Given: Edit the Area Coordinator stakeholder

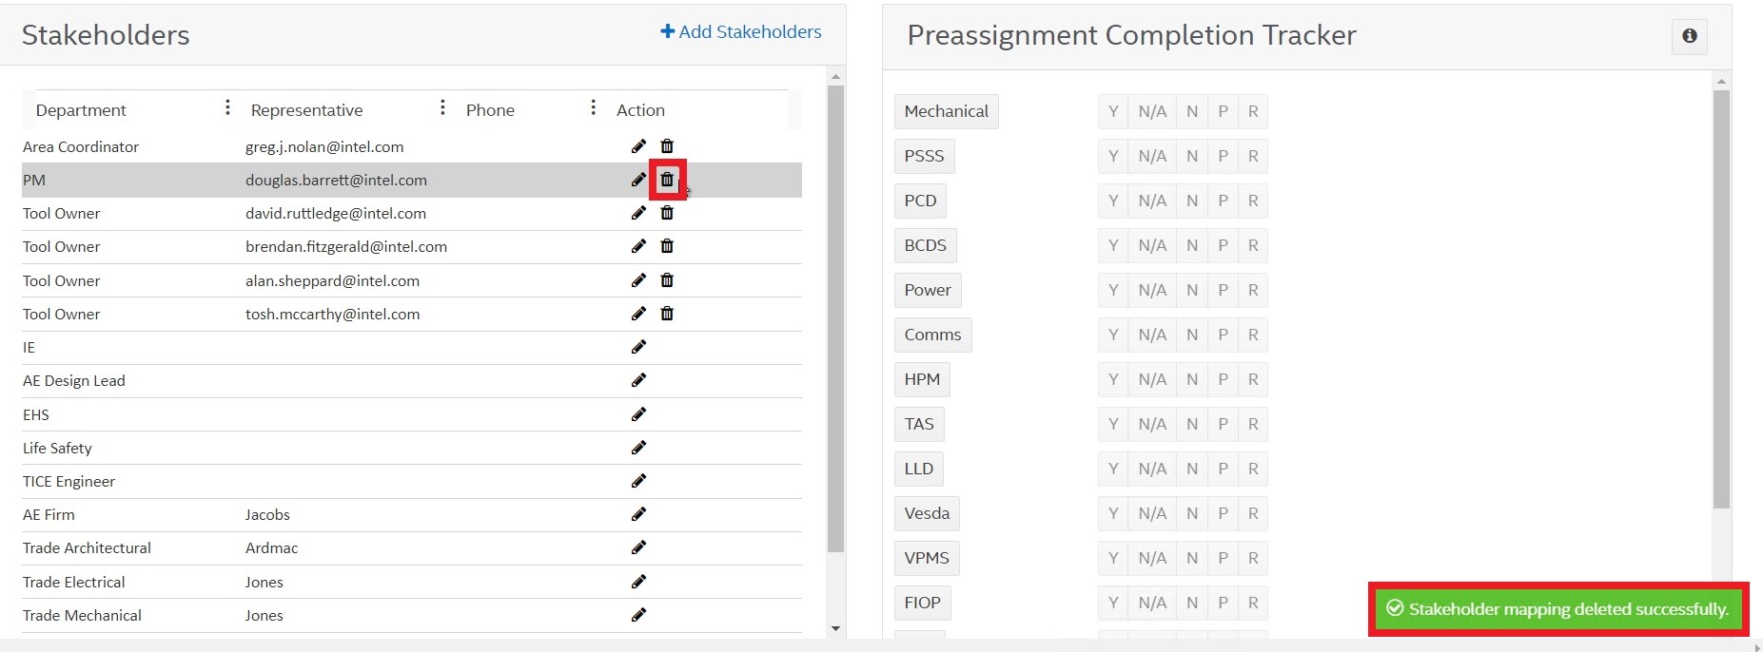Looking at the screenshot, I should point(638,146).
